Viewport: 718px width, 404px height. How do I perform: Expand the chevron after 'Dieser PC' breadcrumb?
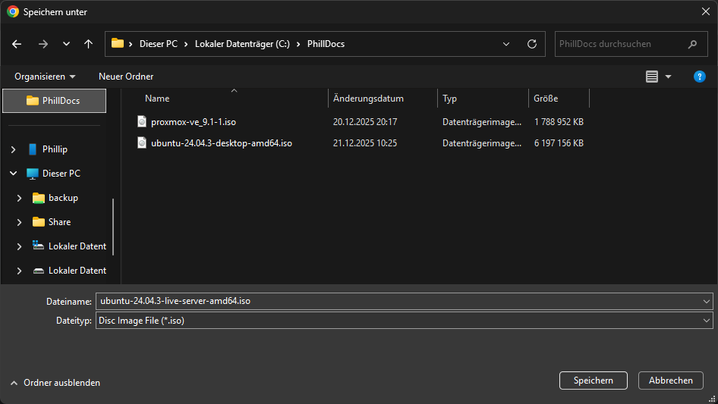[x=186, y=44]
